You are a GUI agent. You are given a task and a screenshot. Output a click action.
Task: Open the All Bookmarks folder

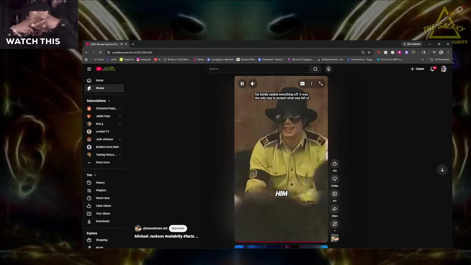[440, 59]
